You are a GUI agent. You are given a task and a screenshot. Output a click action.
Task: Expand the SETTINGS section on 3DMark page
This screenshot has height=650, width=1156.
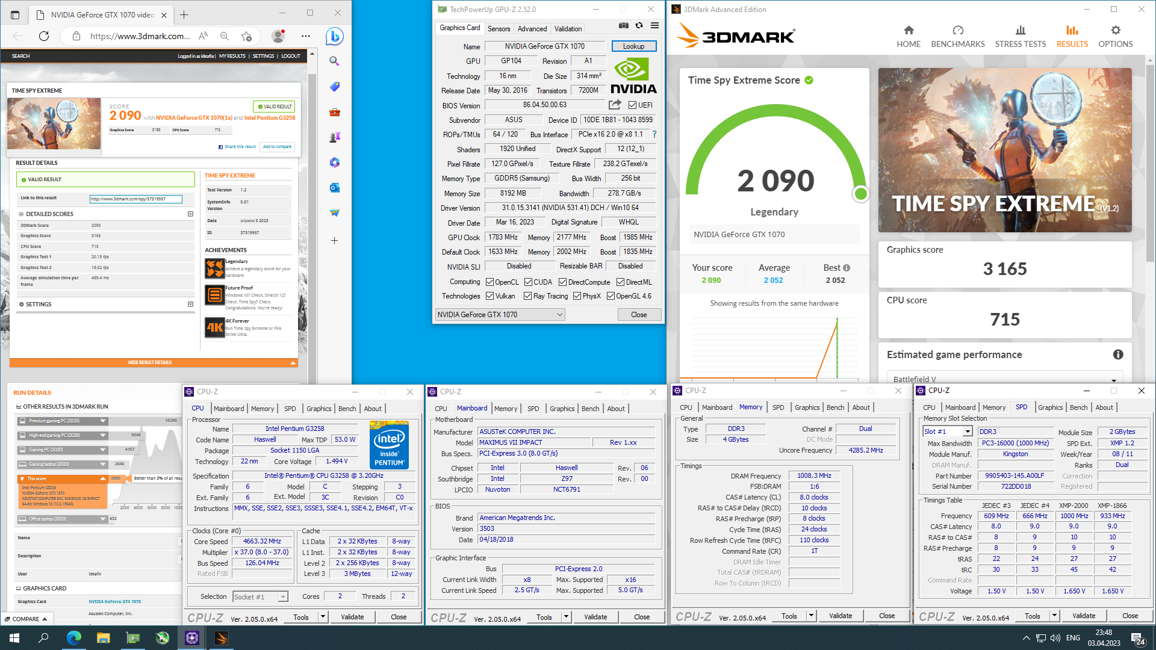click(x=191, y=305)
